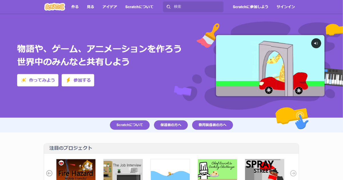Open the Scratchに参加しよう link
Viewport: 343px width, 180px height.
click(250, 7)
